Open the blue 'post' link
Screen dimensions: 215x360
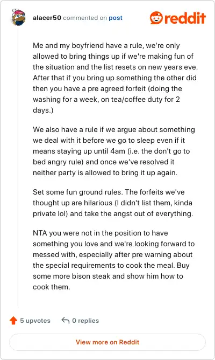click(x=116, y=18)
